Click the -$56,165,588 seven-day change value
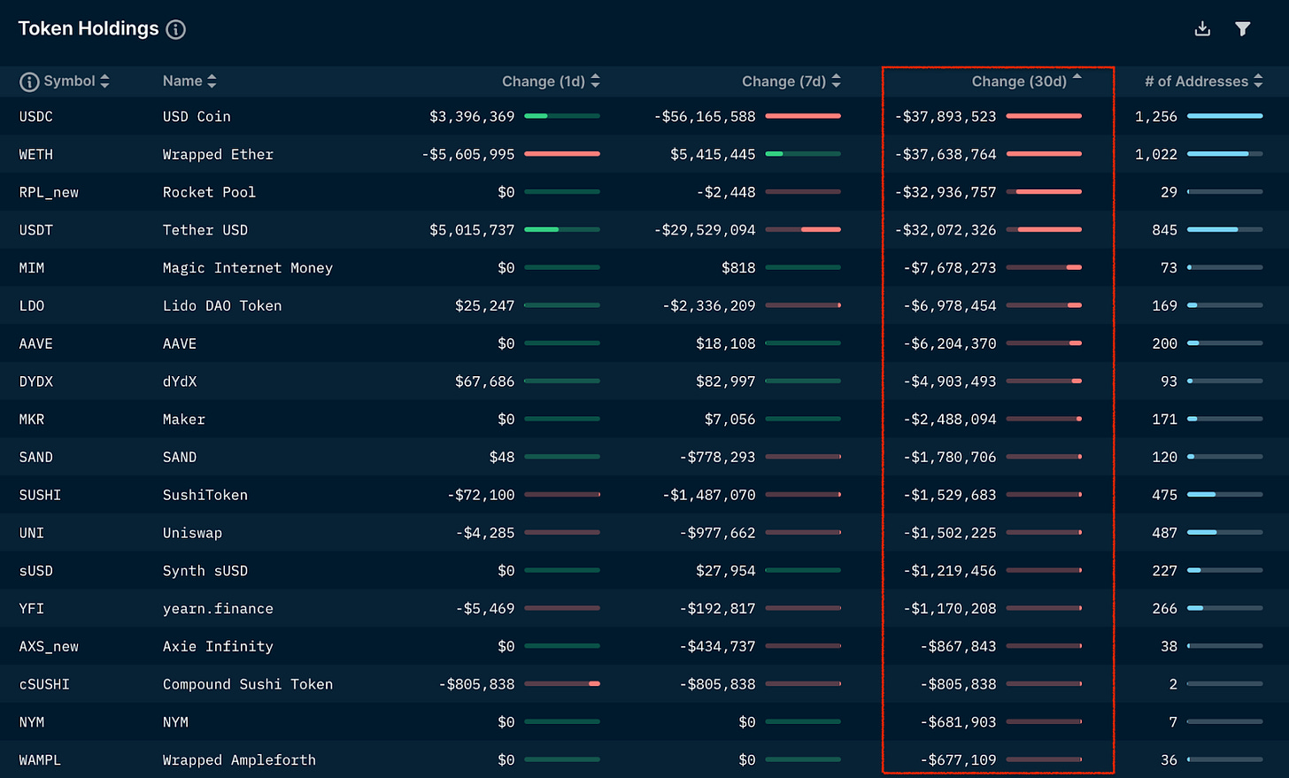 (x=705, y=117)
